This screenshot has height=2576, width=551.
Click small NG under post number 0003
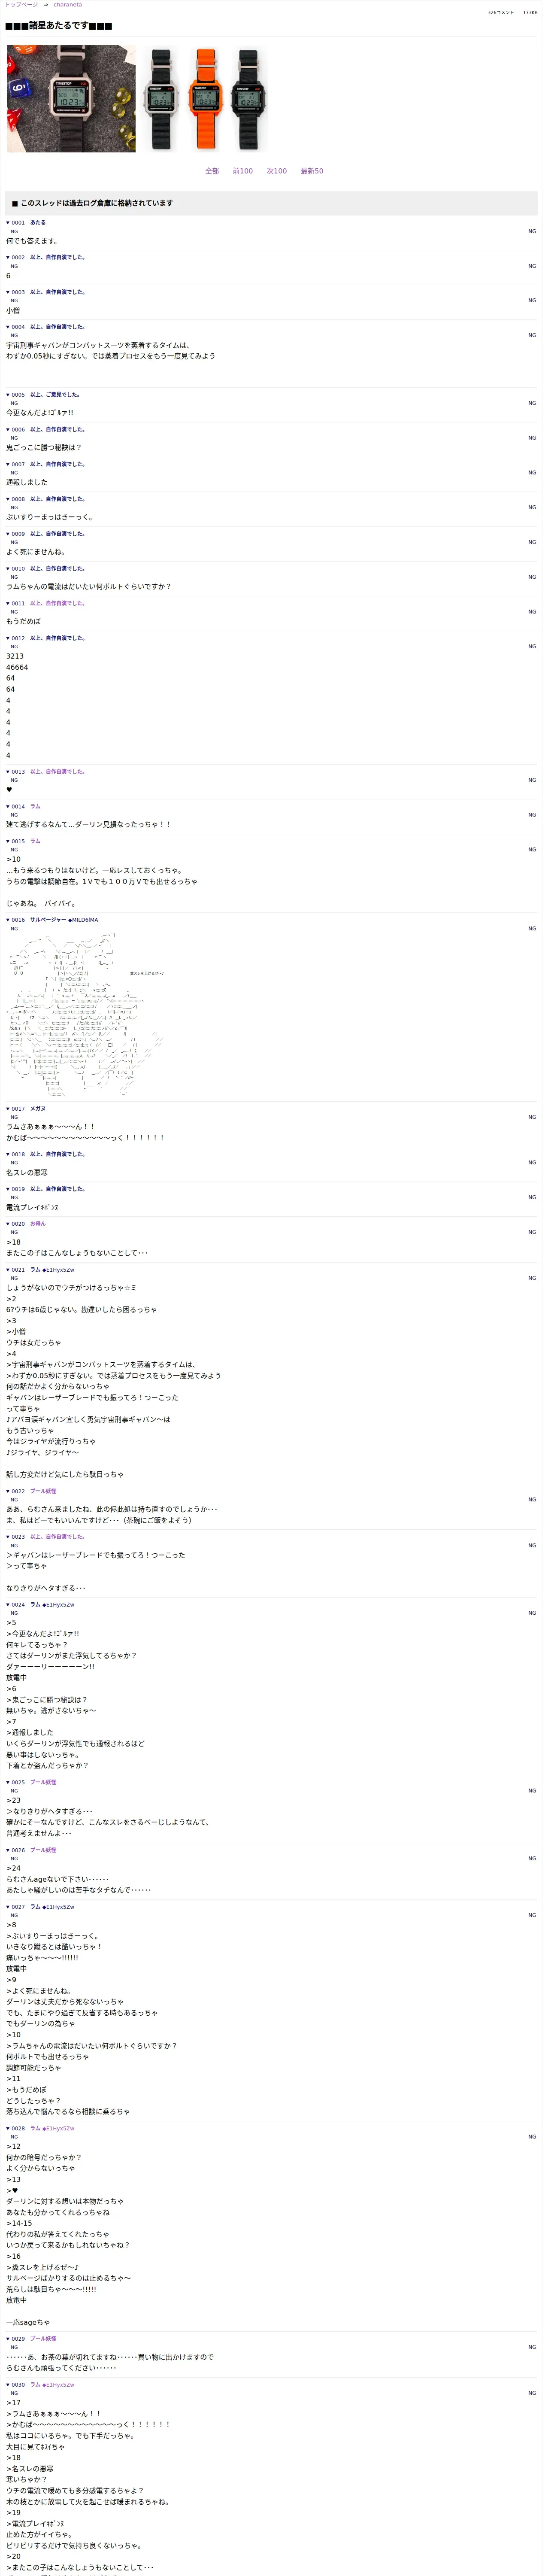[14, 301]
